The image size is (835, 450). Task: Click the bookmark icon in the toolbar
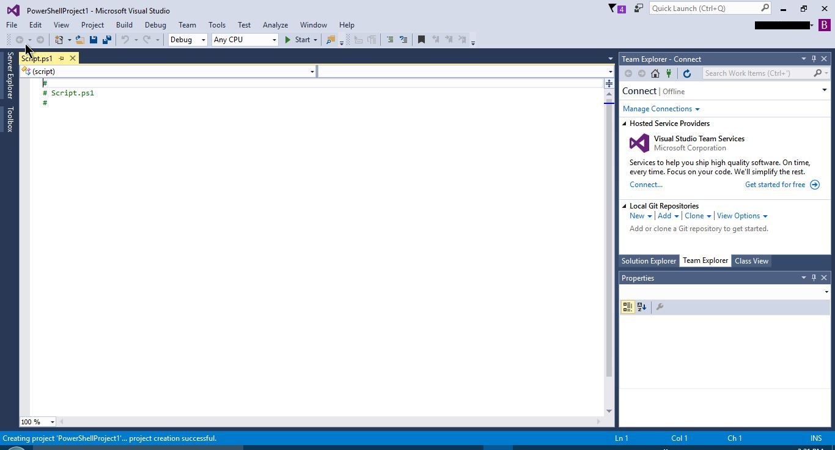421,40
